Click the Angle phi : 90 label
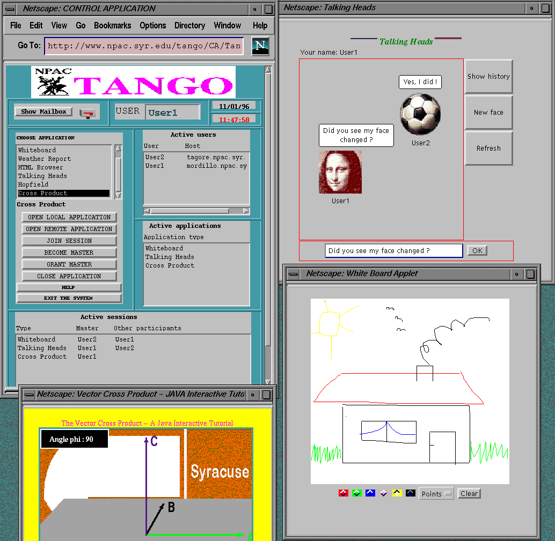Screen dimensions: 555x541 coord(74,439)
